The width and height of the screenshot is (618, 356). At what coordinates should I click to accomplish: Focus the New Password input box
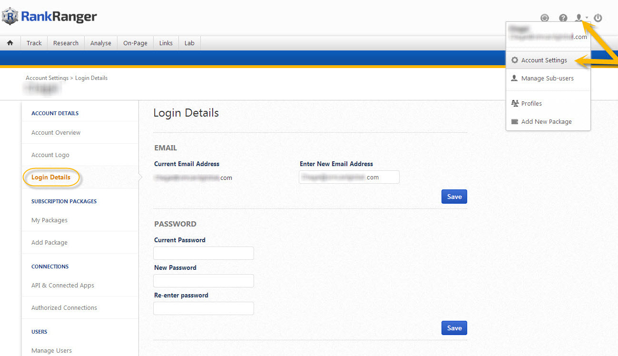(x=204, y=281)
